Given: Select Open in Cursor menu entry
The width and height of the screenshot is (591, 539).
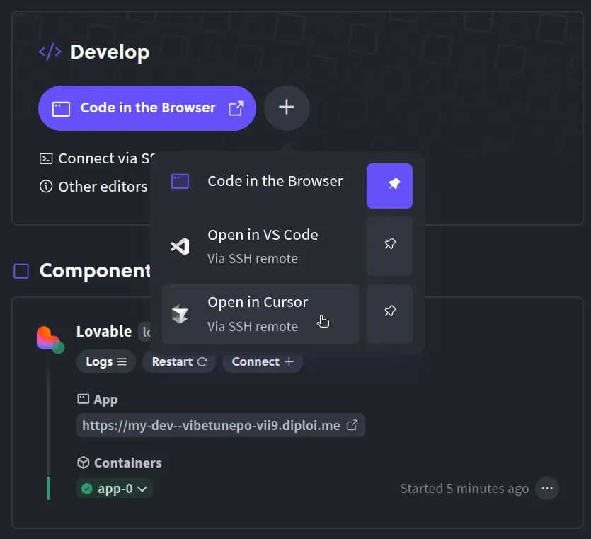Looking at the screenshot, I should [x=258, y=313].
